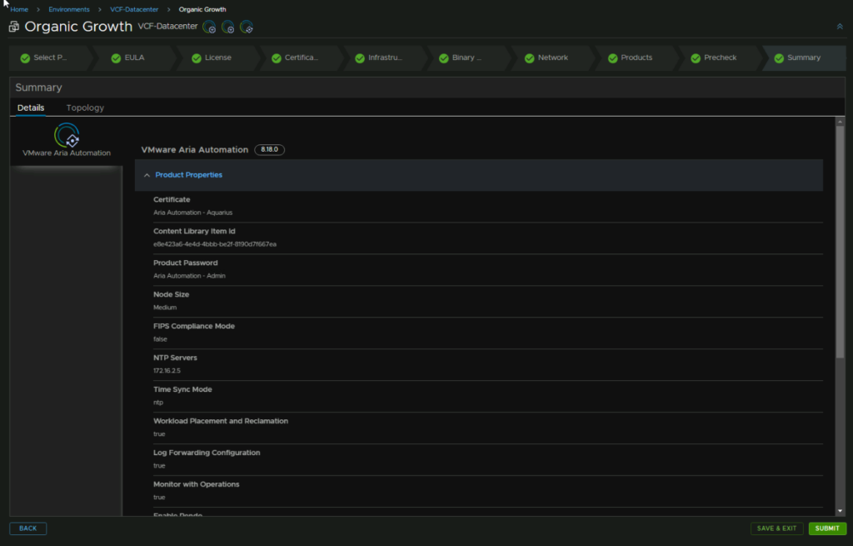Click the FIPS Compliance Mode label
The height and width of the screenshot is (546, 853).
pyautogui.click(x=194, y=326)
